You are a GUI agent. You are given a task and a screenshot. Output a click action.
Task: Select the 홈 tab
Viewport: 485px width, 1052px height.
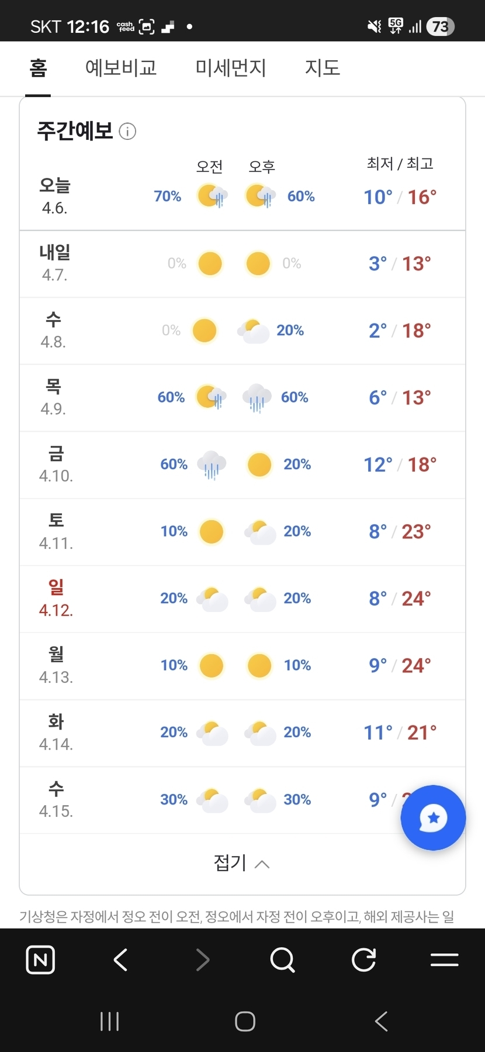38,68
